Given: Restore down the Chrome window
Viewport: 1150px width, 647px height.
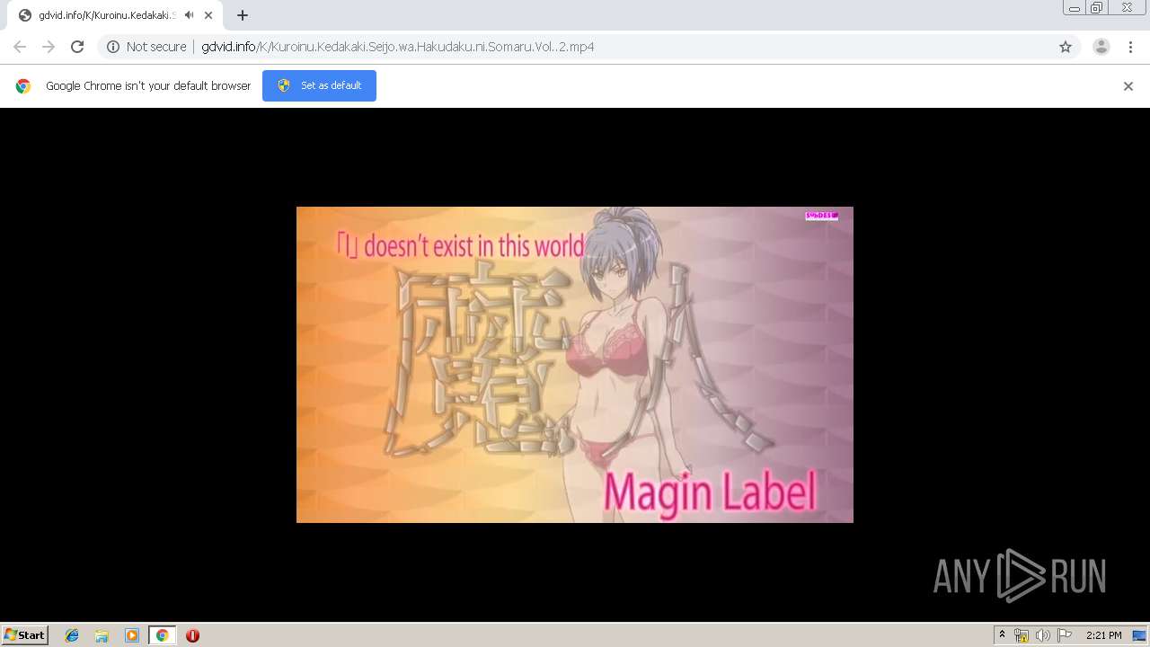Looking at the screenshot, I should (1097, 7).
